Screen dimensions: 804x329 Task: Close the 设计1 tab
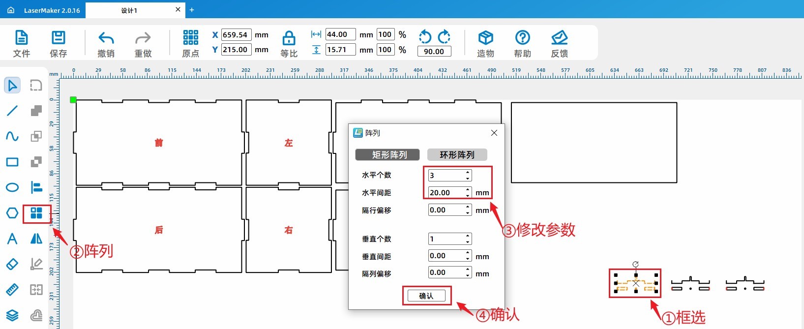pos(178,9)
